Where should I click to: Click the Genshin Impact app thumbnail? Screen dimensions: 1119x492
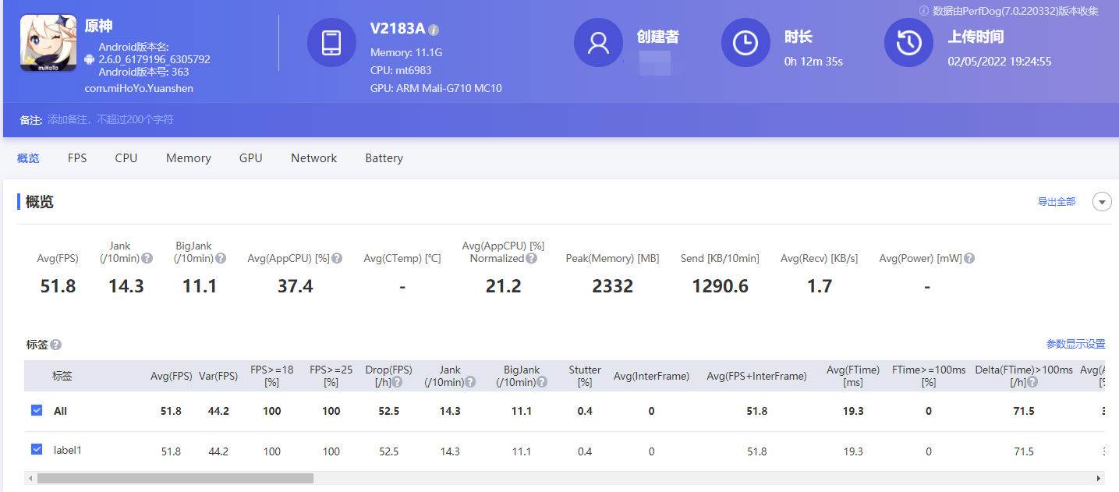click(x=48, y=44)
